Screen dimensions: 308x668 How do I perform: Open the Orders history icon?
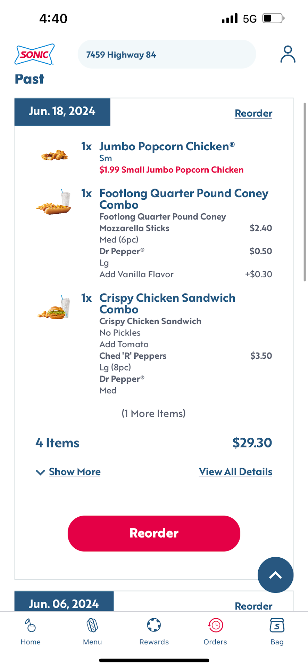215,631
